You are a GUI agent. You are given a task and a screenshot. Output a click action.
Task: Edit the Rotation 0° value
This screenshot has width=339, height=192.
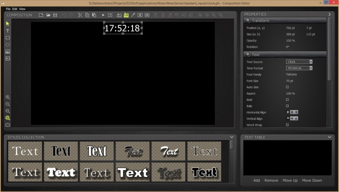pyautogui.click(x=288, y=47)
